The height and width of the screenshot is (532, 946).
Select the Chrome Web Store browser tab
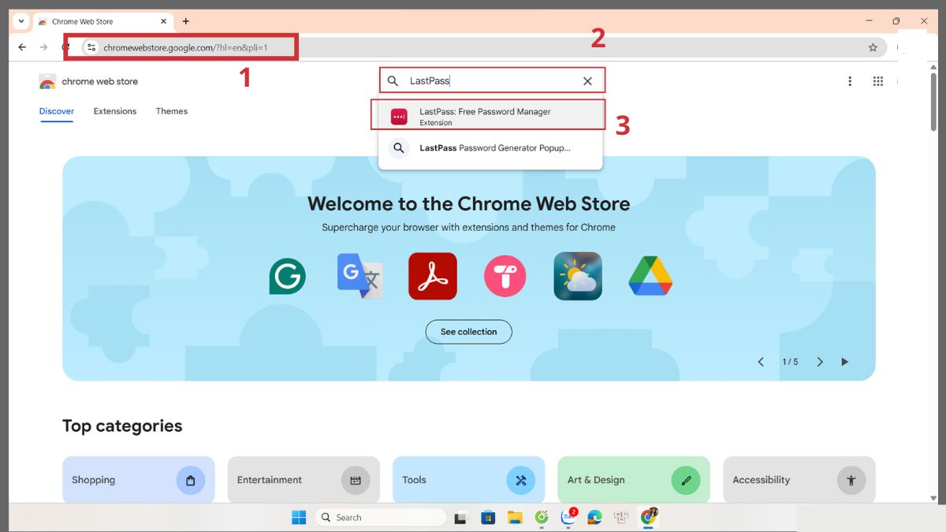(x=103, y=21)
